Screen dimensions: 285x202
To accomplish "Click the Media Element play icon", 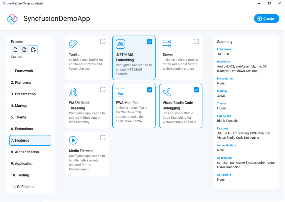I will pyautogui.click(x=73, y=140).
